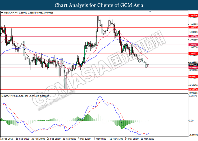198x141 pixels.
Task: Click the 18 Mar 20:00 time label
Action: tap(147, 139)
